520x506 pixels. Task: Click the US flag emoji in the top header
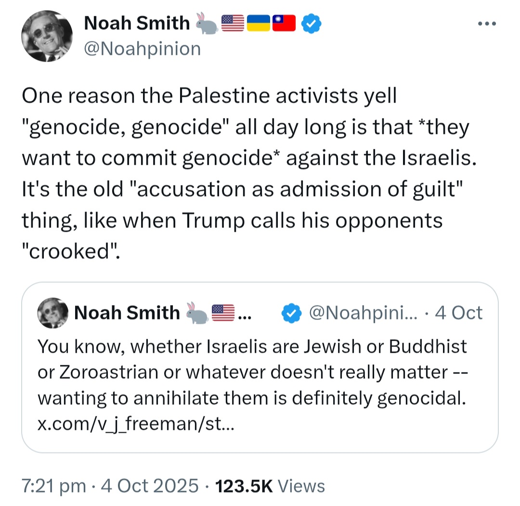233,23
